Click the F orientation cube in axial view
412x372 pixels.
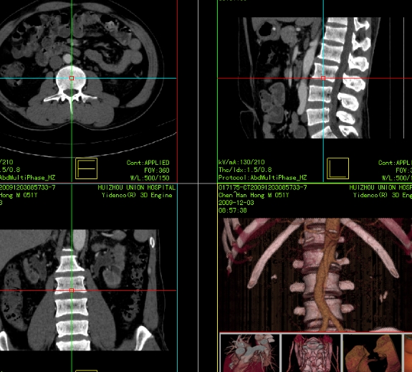pyautogui.click(x=87, y=168)
